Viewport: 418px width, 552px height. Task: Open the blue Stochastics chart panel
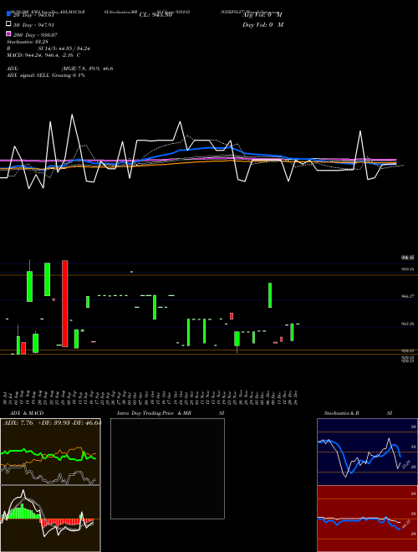pyautogui.click(x=367, y=452)
